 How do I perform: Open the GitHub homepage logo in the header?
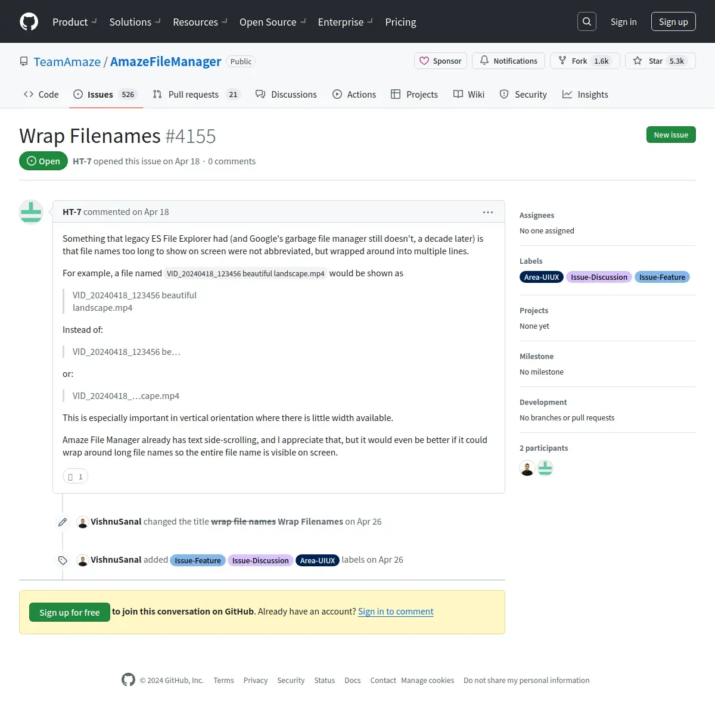click(x=29, y=21)
